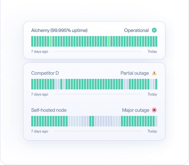Click second light-green segment in Alchemy bar

coord(109,41)
